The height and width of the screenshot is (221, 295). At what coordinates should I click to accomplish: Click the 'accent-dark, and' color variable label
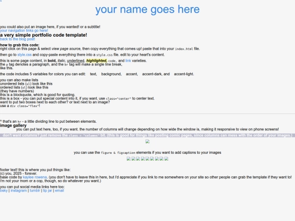coord(156,74)
